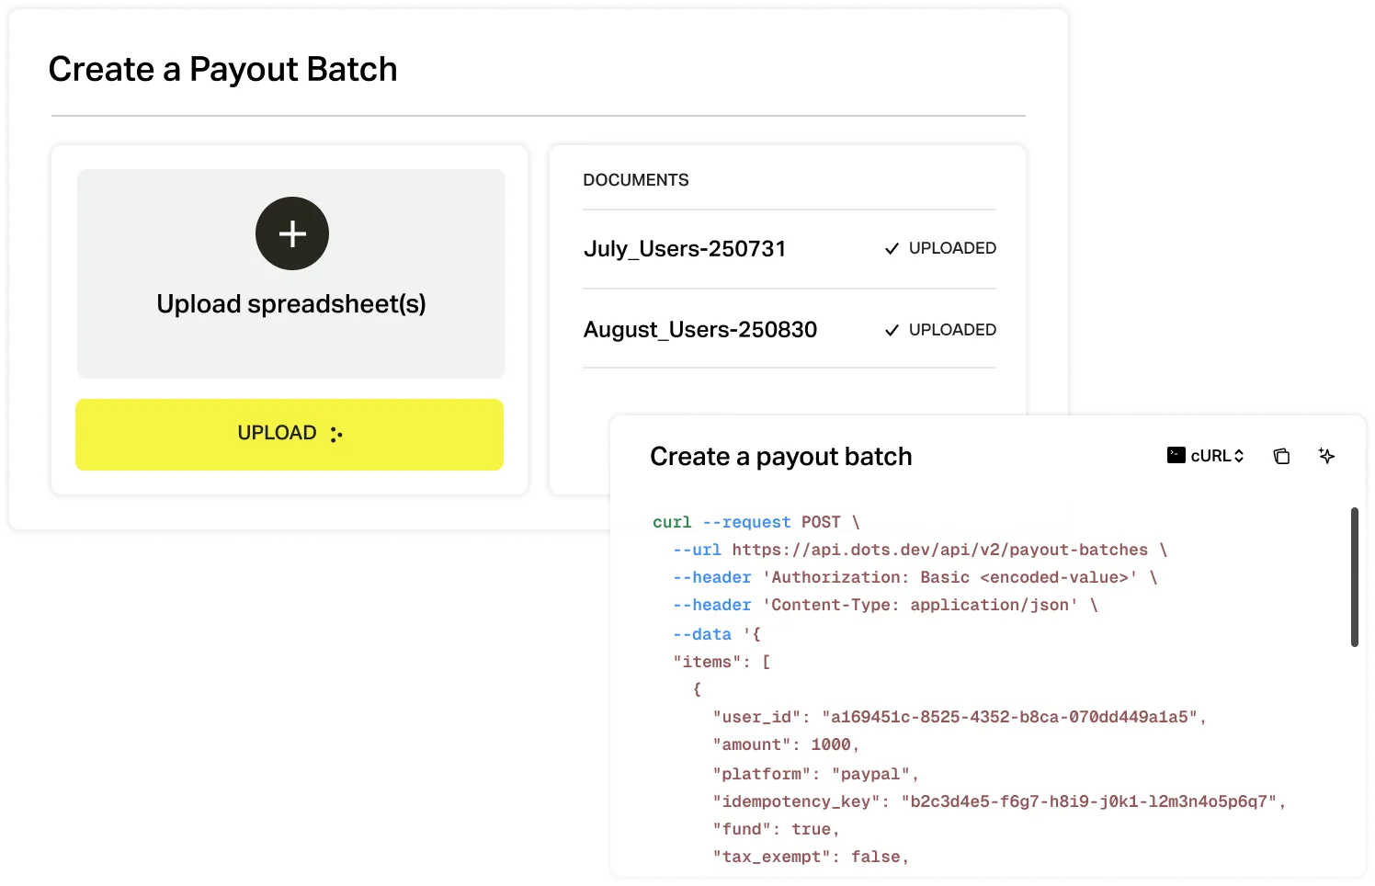Click the checkmark beside July_Users-250731
Viewport: 1375px width, 886px height.
pos(891,248)
